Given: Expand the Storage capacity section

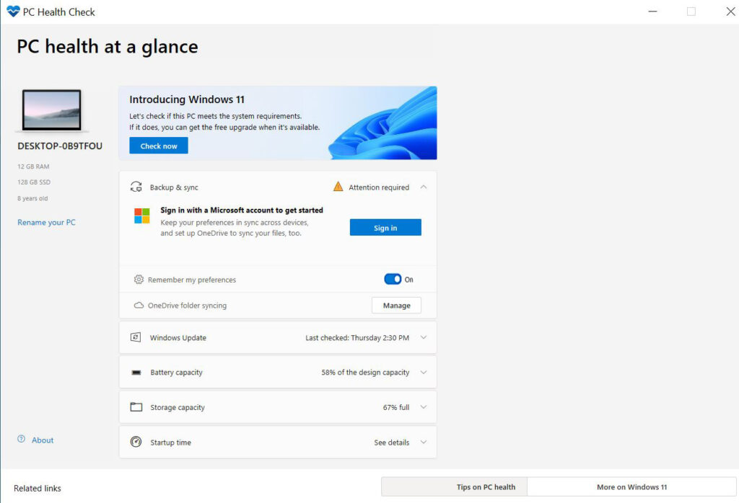Looking at the screenshot, I should 424,406.
